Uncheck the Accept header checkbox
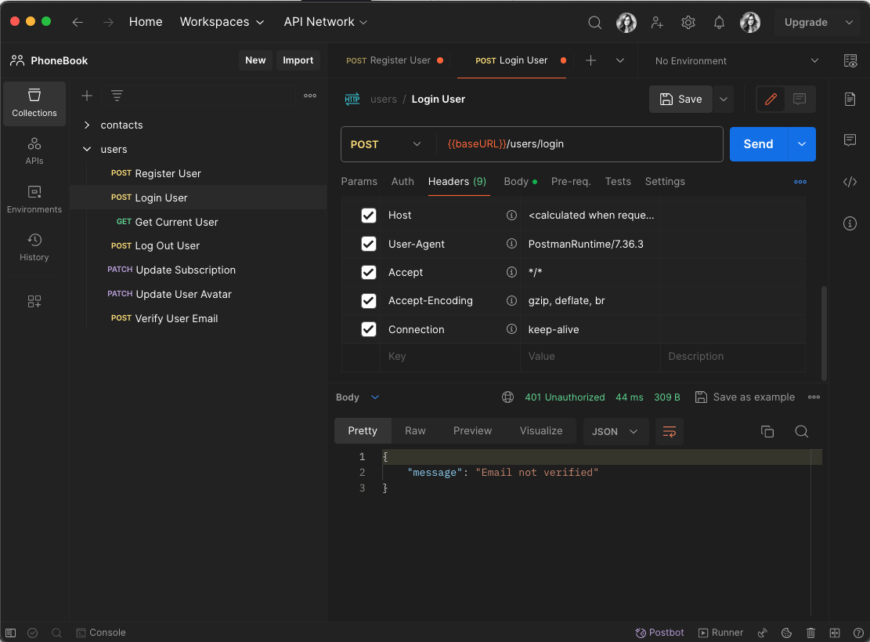Screen dimensions: 870x642 (368, 272)
